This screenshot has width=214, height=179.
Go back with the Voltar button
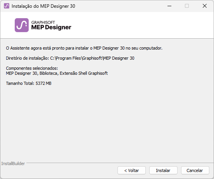[131, 170]
